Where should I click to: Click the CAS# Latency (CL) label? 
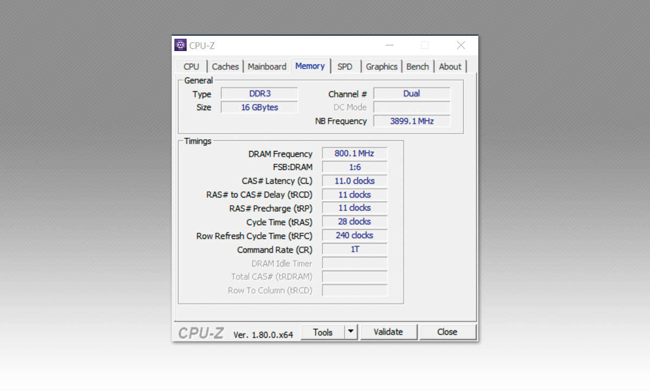click(277, 181)
